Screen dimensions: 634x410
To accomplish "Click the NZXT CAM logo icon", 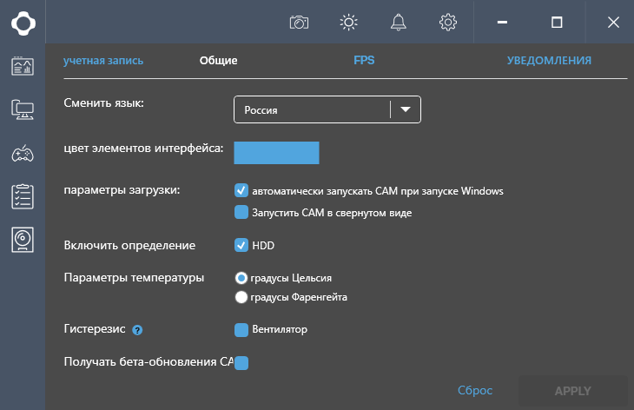I will click(x=23, y=23).
